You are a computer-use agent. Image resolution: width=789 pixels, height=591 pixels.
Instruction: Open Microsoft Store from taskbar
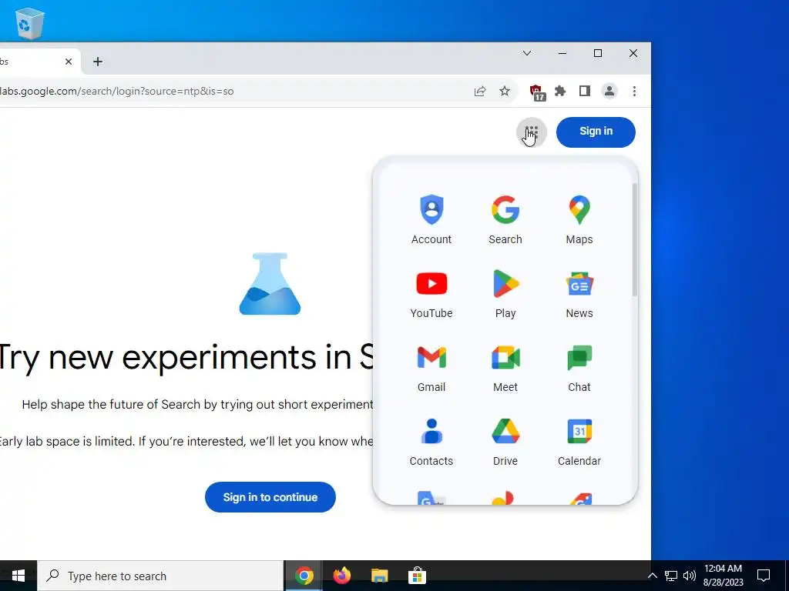tap(417, 576)
